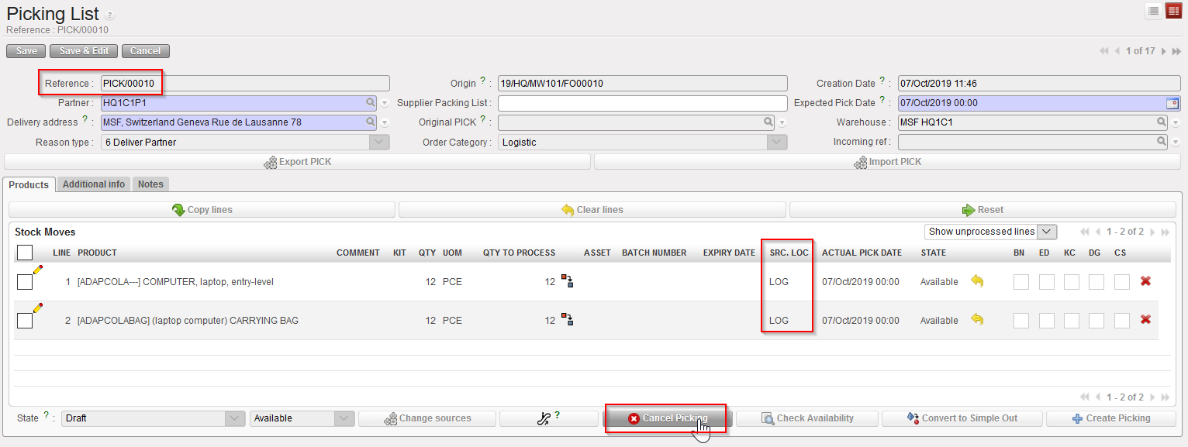Delete COMPUTER laptop line red X

coord(1145,281)
